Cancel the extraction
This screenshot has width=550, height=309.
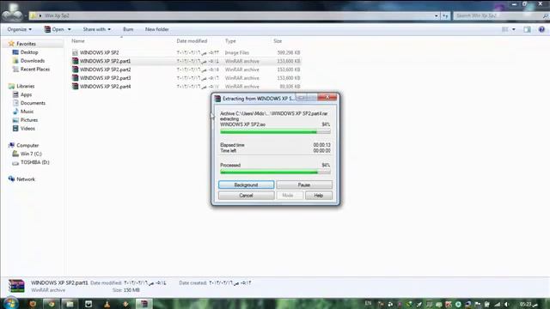pos(247,196)
